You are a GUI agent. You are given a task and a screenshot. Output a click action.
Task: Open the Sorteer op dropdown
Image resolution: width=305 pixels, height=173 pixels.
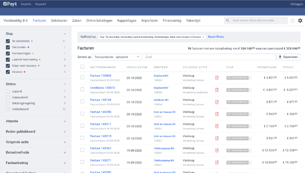click(117, 57)
